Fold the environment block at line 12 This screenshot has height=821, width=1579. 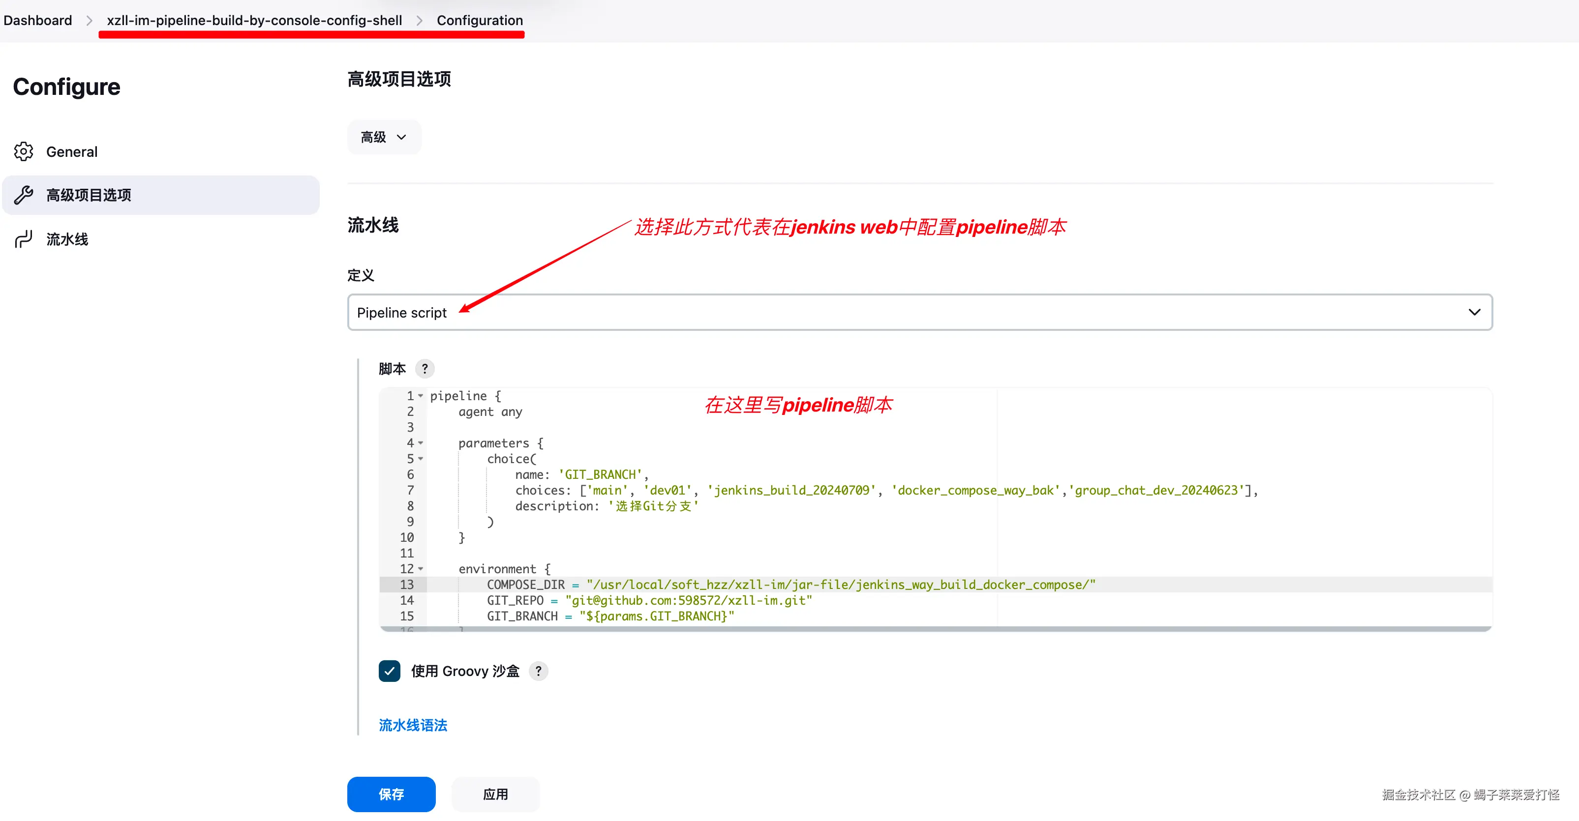[421, 569]
